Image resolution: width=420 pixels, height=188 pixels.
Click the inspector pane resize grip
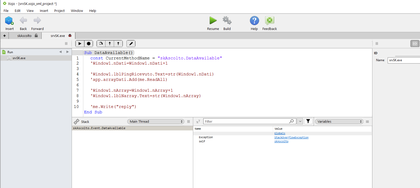tap(377, 44)
